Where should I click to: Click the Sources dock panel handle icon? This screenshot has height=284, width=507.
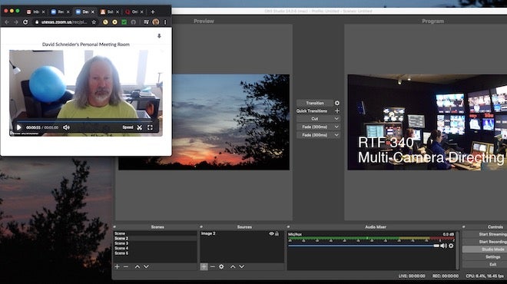pos(201,226)
